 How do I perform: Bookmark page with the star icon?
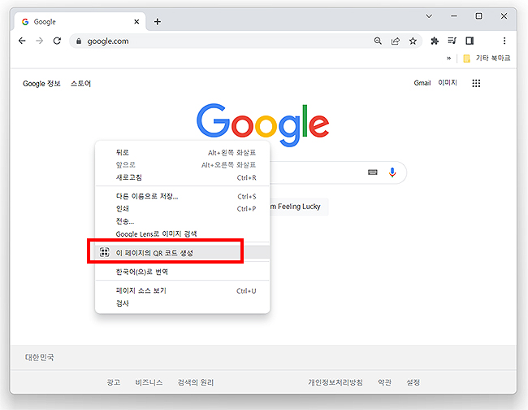coord(413,41)
